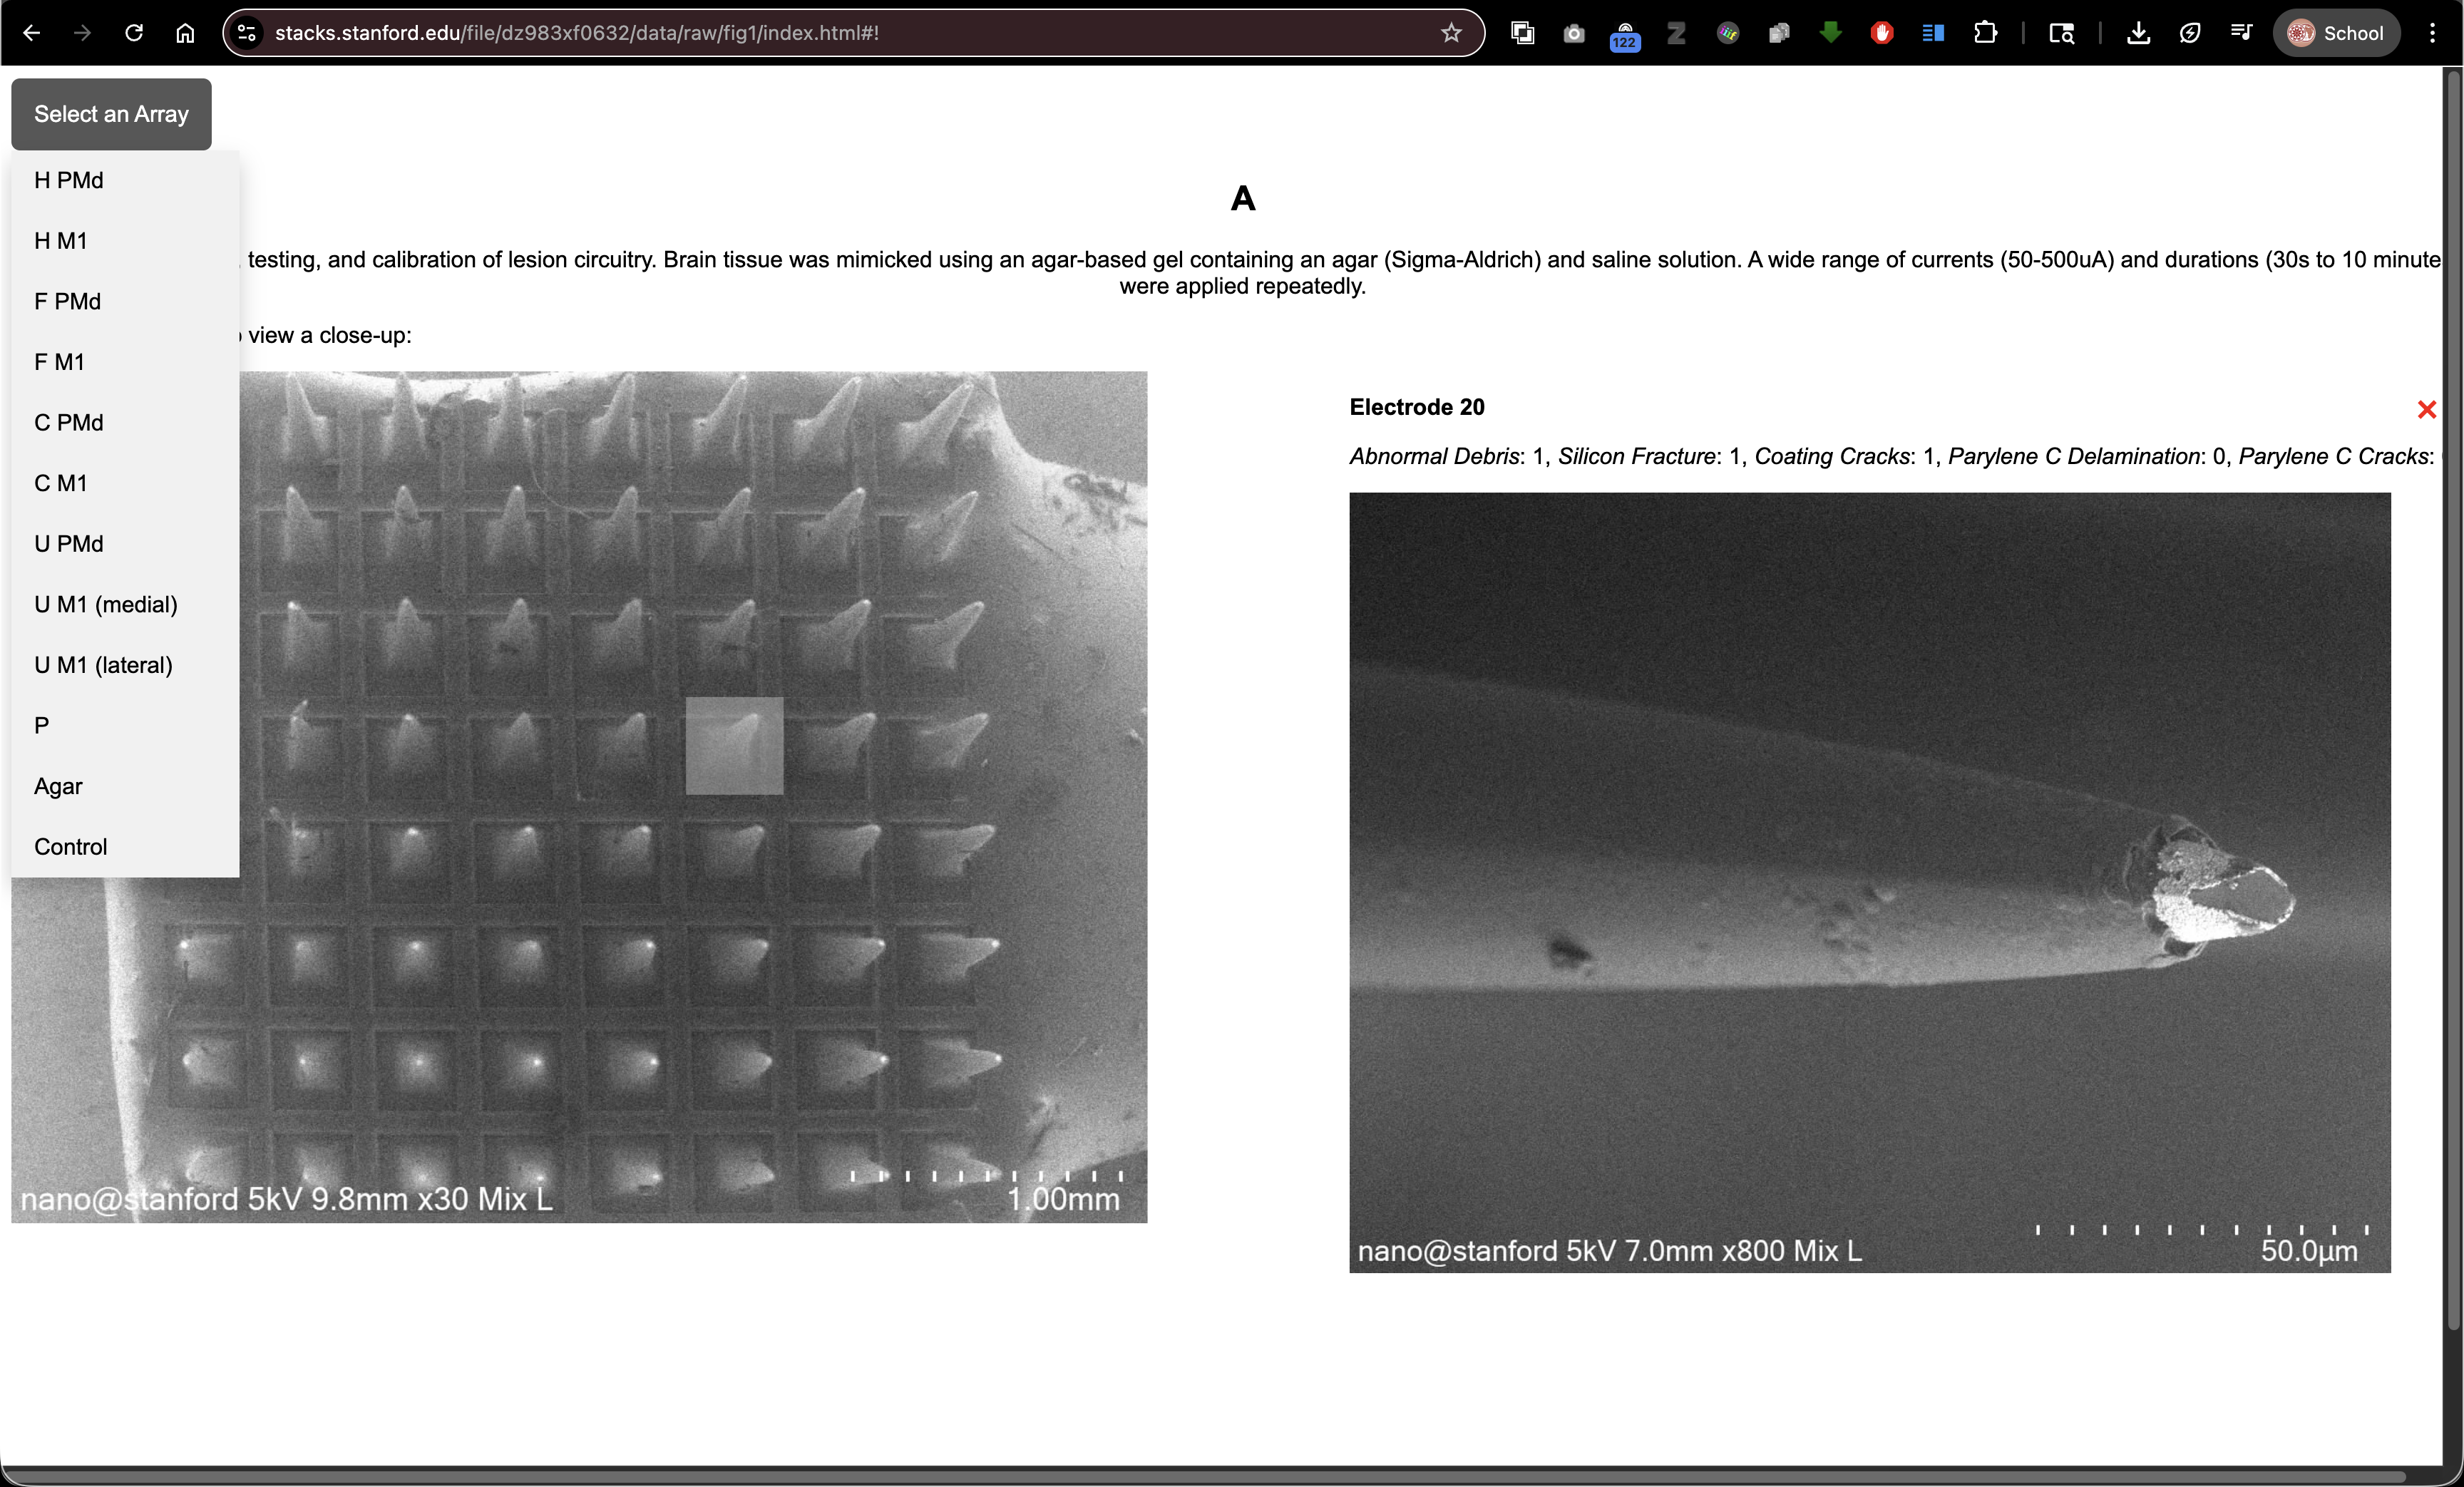The image size is (2464, 1487).
Task: Click the horizontal scrollbar at bottom
Action: pos(1200,1476)
